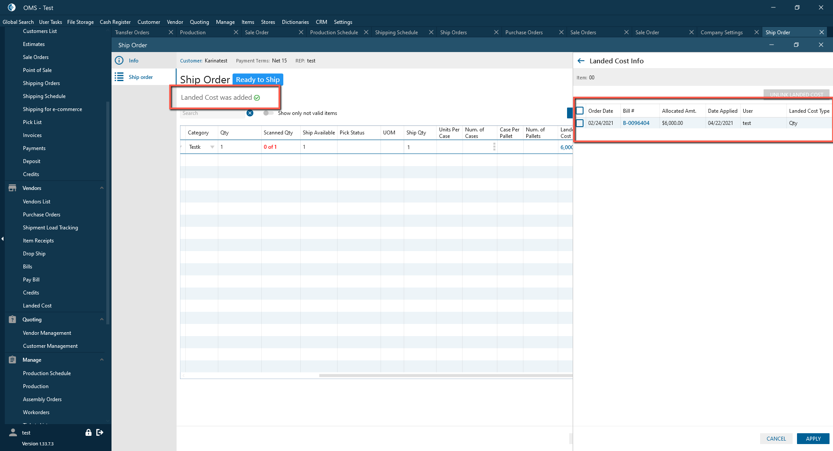Click the APPLY button
The width and height of the screenshot is (833, 451).
tap(813, 439)
